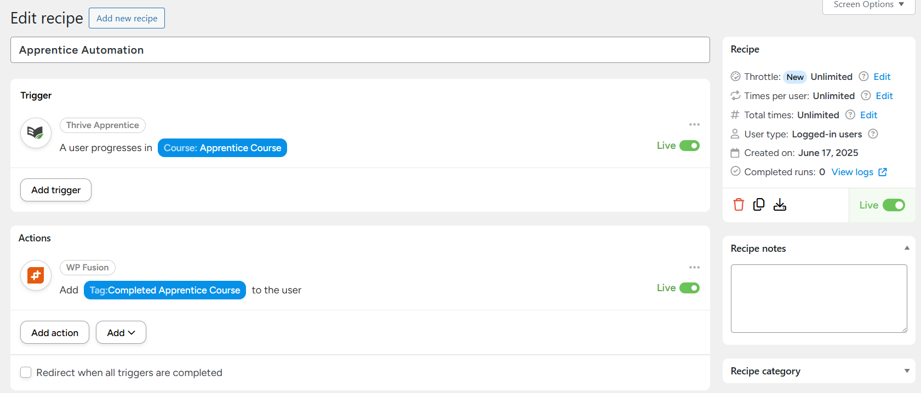This screenshot has height=393, width=921.
Task: Click the Created on calendar icon
Action: pyautogui.click(x=735, y=153)
